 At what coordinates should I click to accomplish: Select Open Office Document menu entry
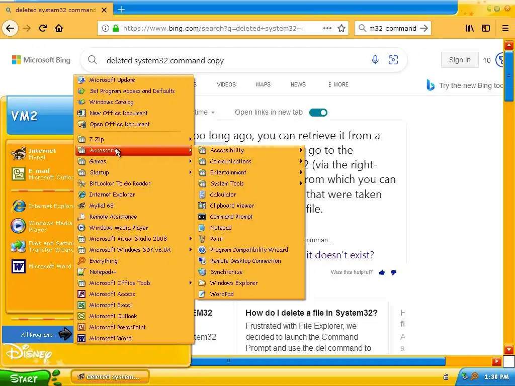pos(119,125)
